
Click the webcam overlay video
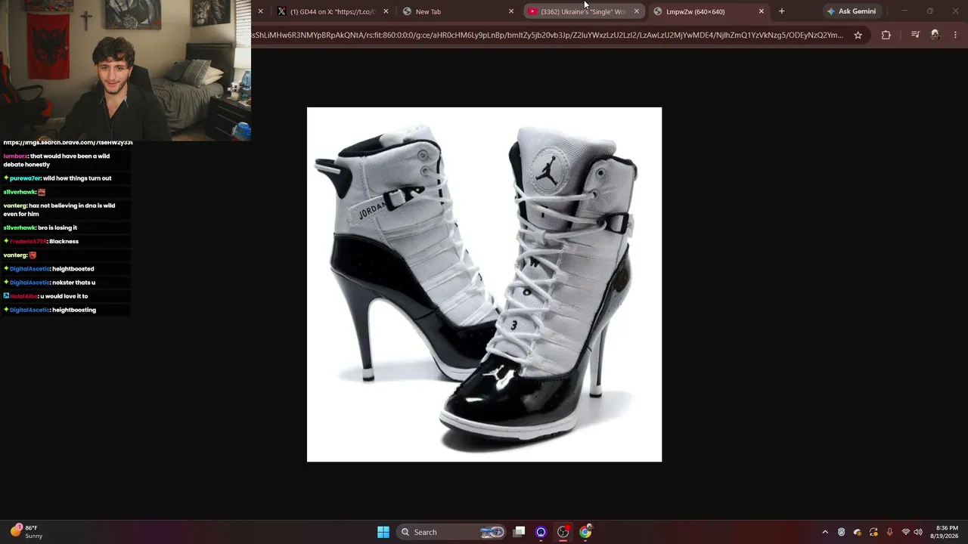pyautogui.click(x=126, y=70)
